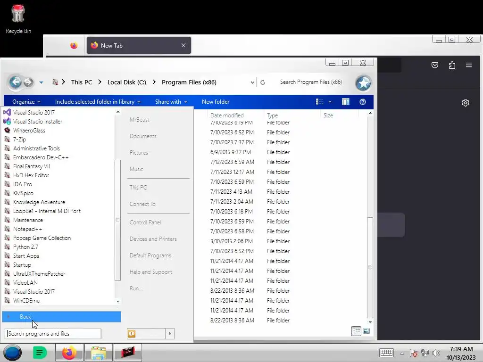Open Firefox application menu
The height and width of the screenshot is (362, 483).
(469, 65)
